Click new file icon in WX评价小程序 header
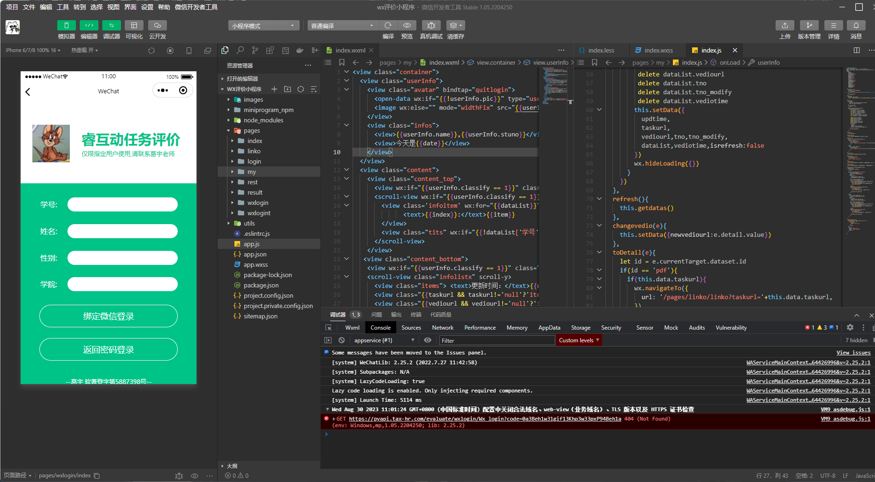This screenshot has height=482, width=875. 274,89
